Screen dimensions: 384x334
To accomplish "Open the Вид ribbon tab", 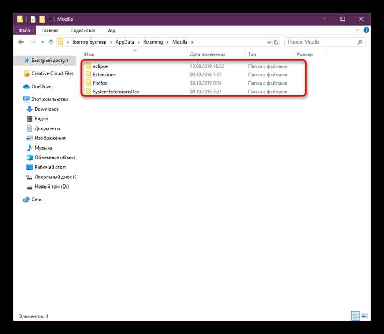I will [111, 30].
